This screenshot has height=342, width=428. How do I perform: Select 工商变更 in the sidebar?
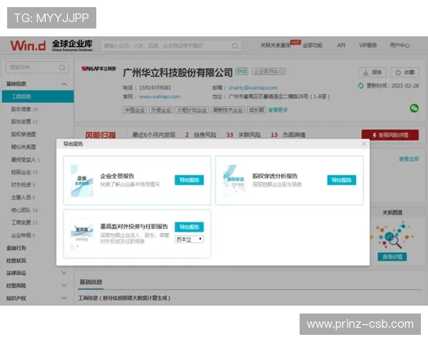click(x=24, y=222)
